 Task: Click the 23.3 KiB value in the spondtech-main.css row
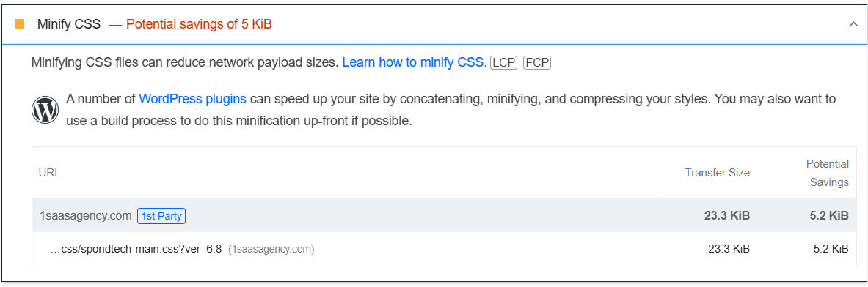(x=729, y=249)
